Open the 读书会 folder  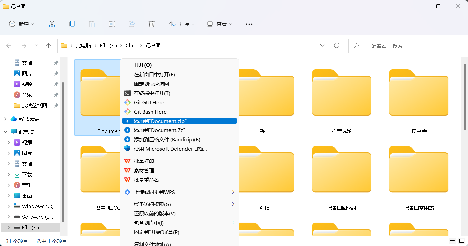coord(419,98)
